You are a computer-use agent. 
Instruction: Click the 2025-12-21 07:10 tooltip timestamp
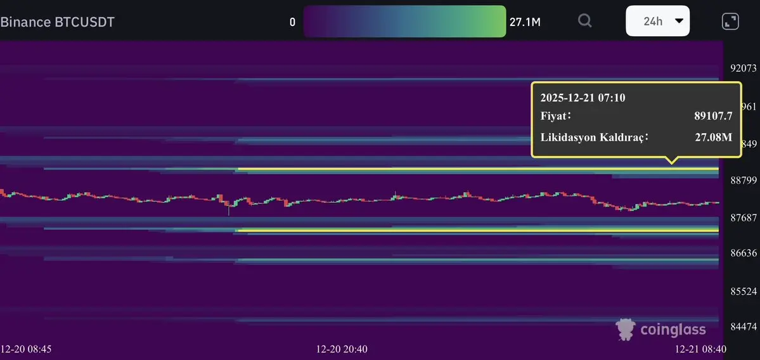click(583, 98)
